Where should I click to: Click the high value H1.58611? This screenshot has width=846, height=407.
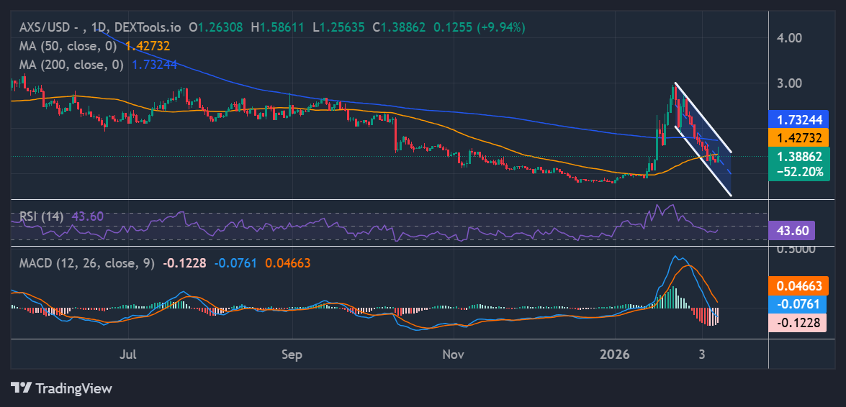277,27
